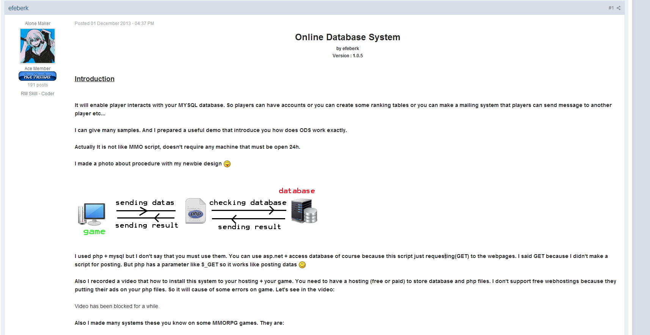This screenshot has height=335, width=650.
Task: Click the 'Online Database System' title
Action: coord(348,37)
